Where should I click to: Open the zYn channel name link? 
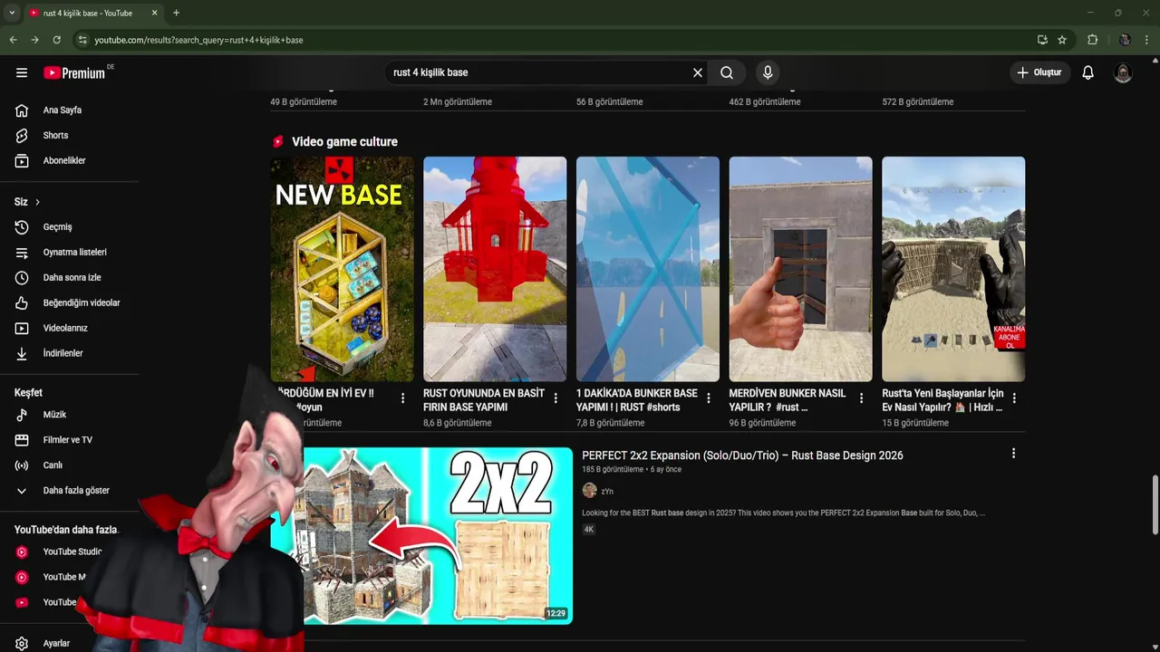click(x=607, y=492)
